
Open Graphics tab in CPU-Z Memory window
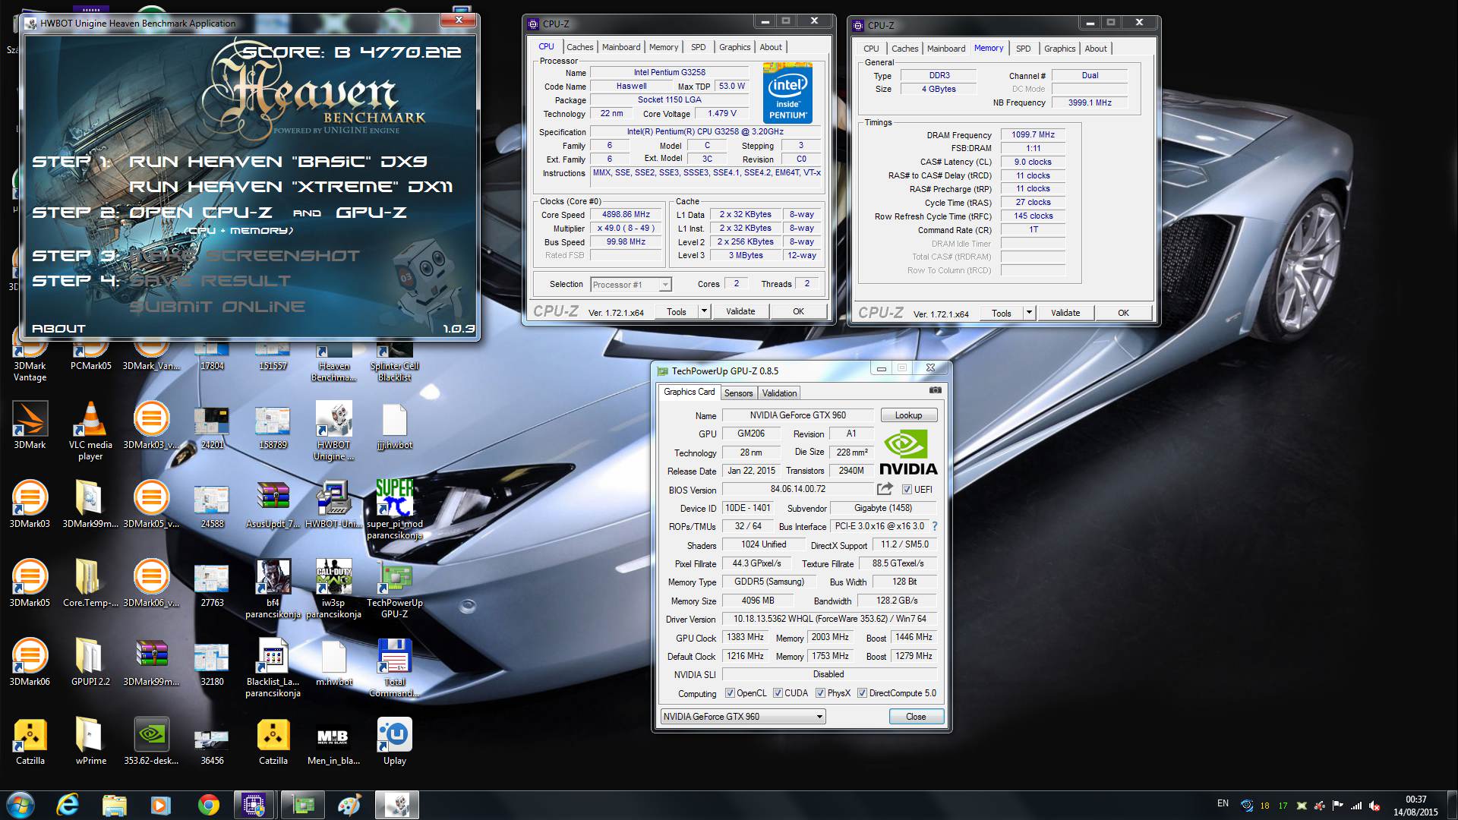coord(1059,49)
